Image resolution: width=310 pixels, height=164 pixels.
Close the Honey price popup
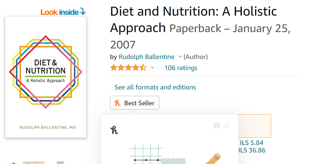226,125
